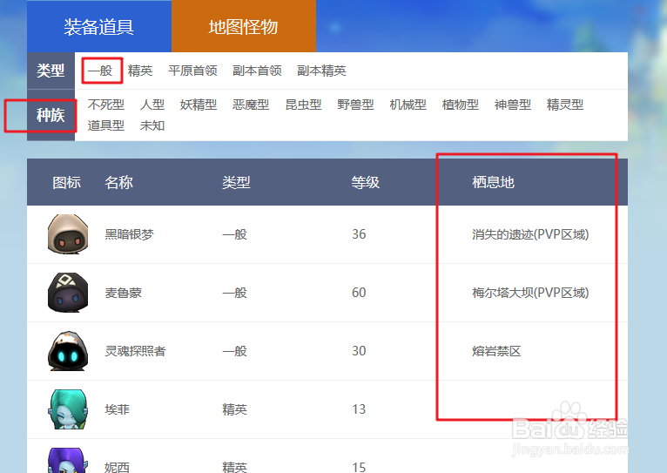This screenshot has height=473, width=667.
Task: Select the 妖精型 race filter
Action: pos(199,105)
